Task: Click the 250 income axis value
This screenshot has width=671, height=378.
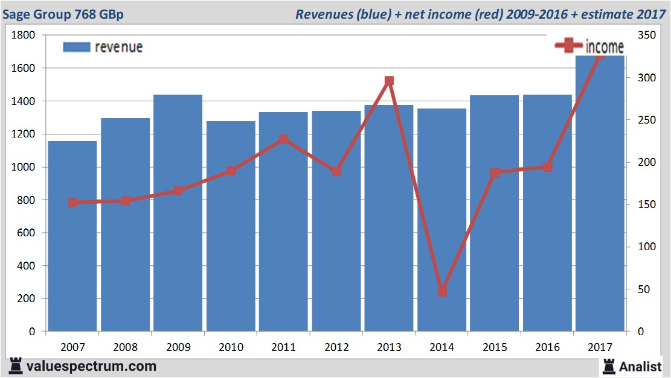Action: tap(647, 120)
